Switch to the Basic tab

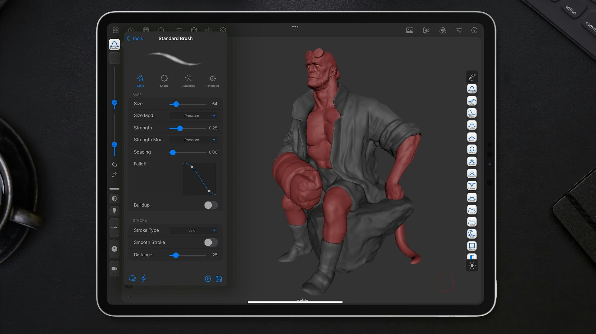point(140,81)
